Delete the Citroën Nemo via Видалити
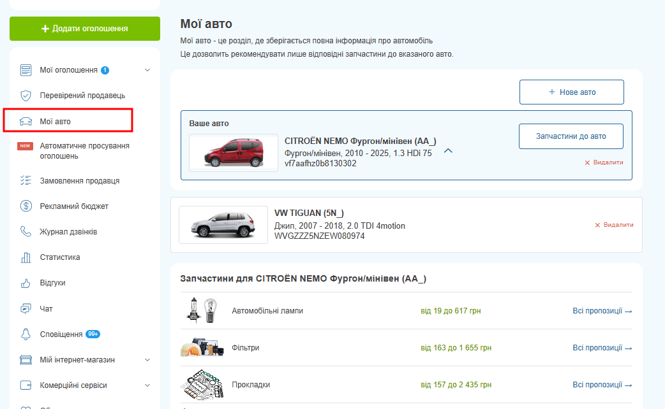 [604, 162]
